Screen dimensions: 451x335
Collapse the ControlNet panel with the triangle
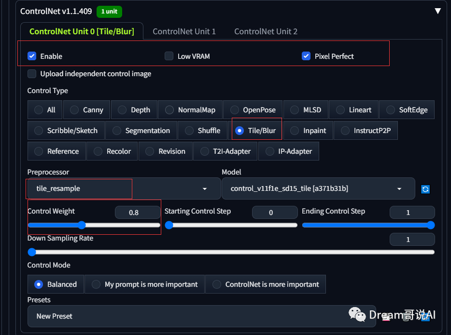pyautogui.click(x=437, y=11)
